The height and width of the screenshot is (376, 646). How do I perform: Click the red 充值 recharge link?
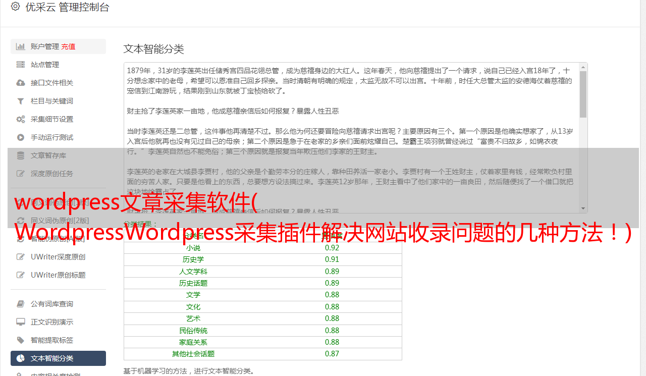(x=69, y=46)
